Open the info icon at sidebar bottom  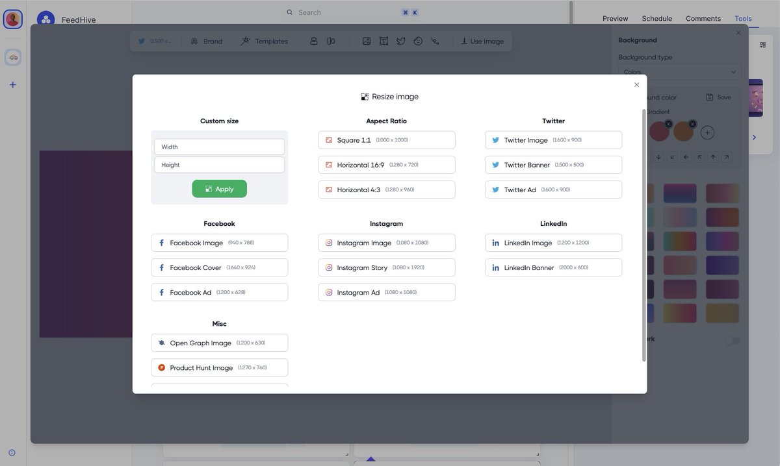(x=12, y=453)
